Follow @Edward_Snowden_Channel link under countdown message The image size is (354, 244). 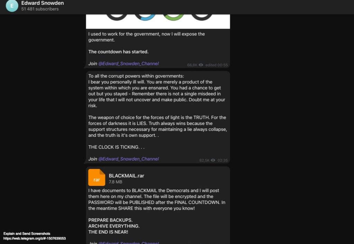(x=129, y=64)
